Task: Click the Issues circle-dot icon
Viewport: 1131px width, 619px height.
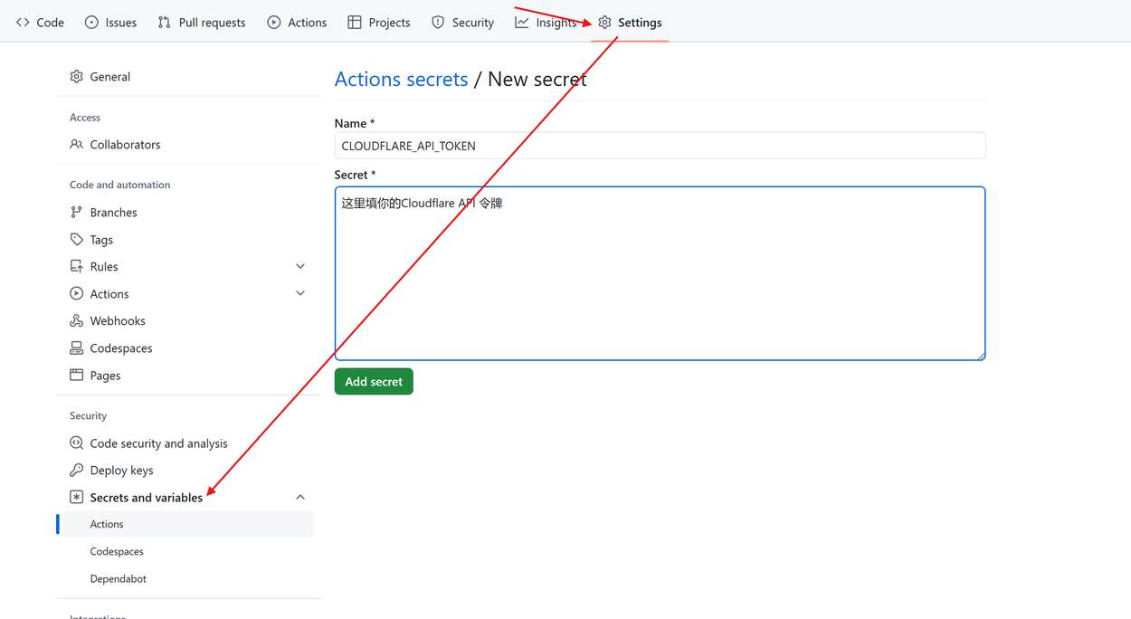Action: (x=91, y=22)
